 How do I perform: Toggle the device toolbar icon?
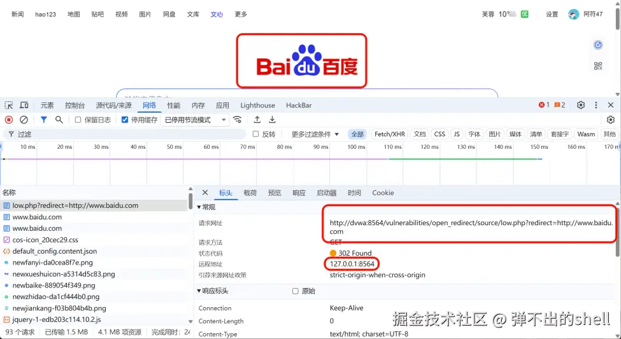tap(24, 105)
